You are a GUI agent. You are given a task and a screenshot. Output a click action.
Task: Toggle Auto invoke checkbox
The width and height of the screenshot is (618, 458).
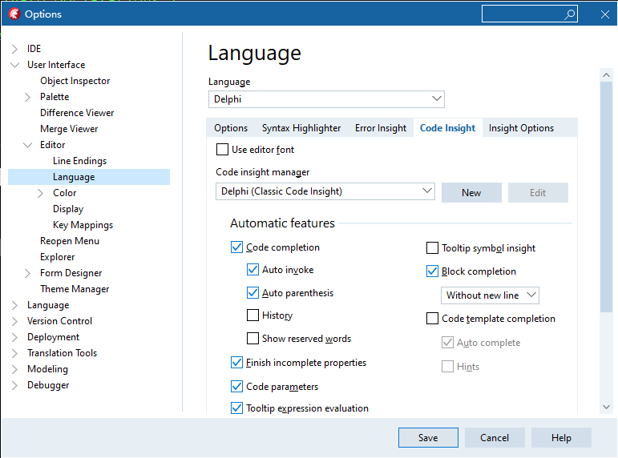(252, 270)
